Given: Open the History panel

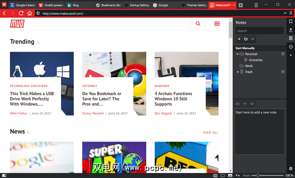Looking at the screenshot, I should 291,47.
